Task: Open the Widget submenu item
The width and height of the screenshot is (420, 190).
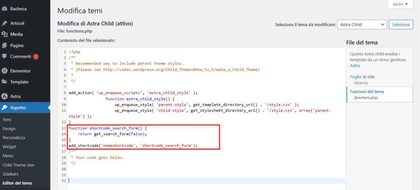Action: point(9,147)
